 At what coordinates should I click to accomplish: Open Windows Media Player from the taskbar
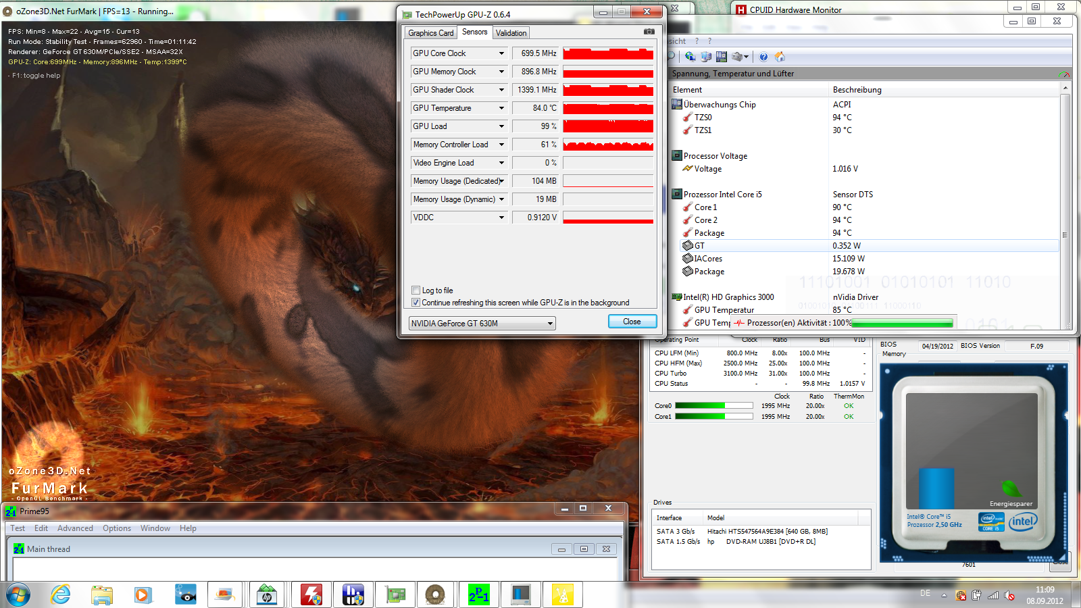tap(143, 595)
